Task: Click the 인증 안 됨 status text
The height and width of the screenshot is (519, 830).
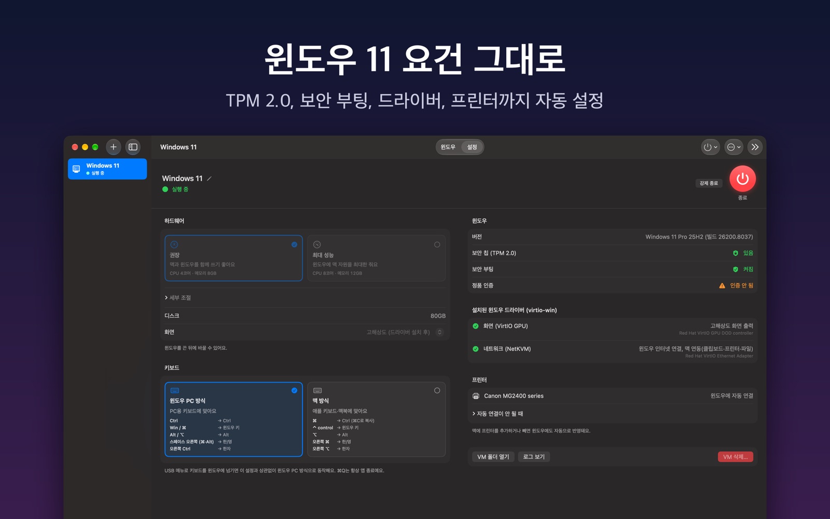Action: [x=741, y=285]
